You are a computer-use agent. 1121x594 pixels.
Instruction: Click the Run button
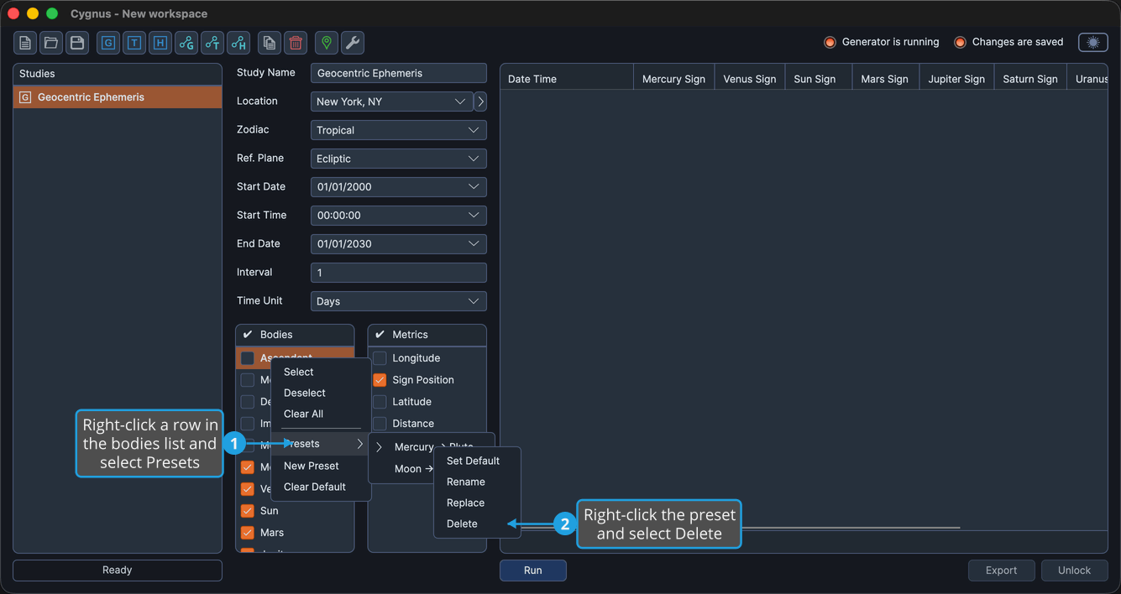[x=533, y=571]
